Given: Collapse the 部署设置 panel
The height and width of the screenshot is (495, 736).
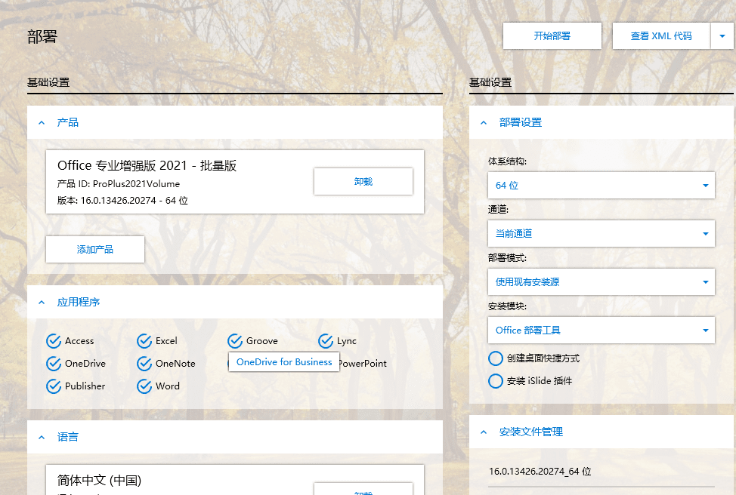Looking at the screenshot, I should [484, 121].
